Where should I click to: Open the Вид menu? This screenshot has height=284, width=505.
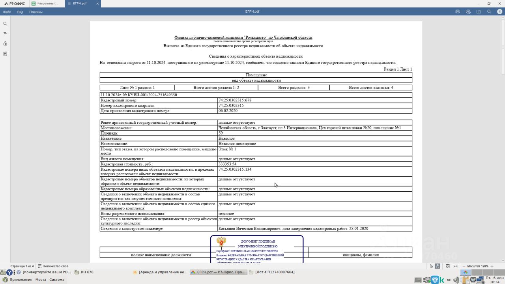20,12
